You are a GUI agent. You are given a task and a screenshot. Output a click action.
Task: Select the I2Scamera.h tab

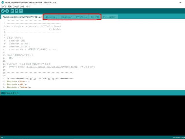[x=66, y=17]
